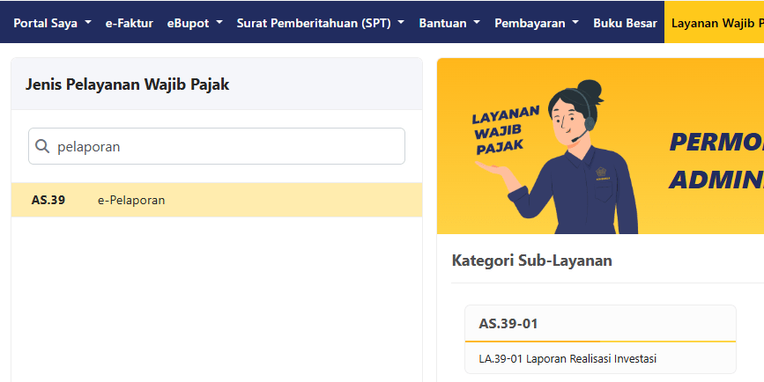Expand Surat Pemberitahuan (SPT) dropdown
This screenshot has width=764, height=382.
[x=401, y=23]
